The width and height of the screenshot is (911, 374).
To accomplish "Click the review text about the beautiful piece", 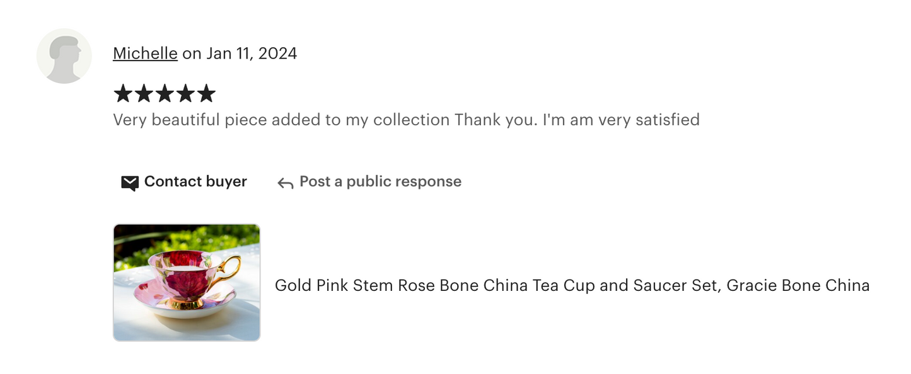I will click(405, 120).
